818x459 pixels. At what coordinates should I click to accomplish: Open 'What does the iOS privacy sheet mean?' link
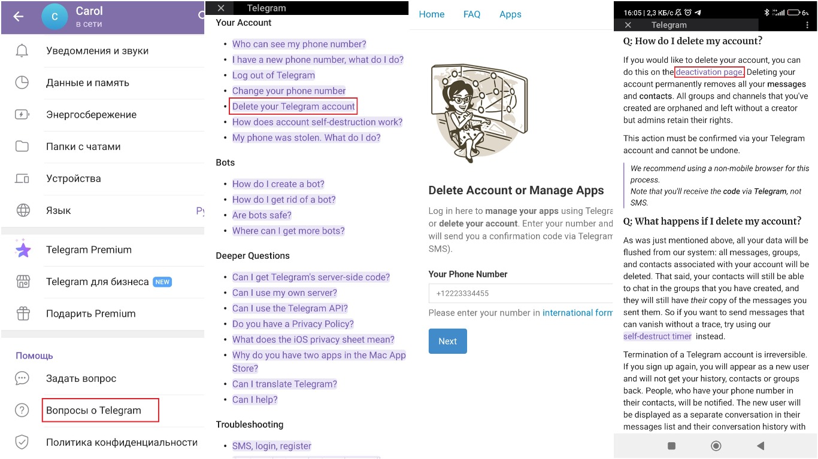[313, 339]
